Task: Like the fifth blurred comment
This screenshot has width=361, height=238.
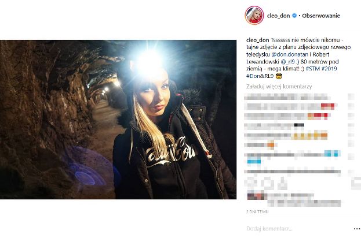Action: [x=351, y=136]
